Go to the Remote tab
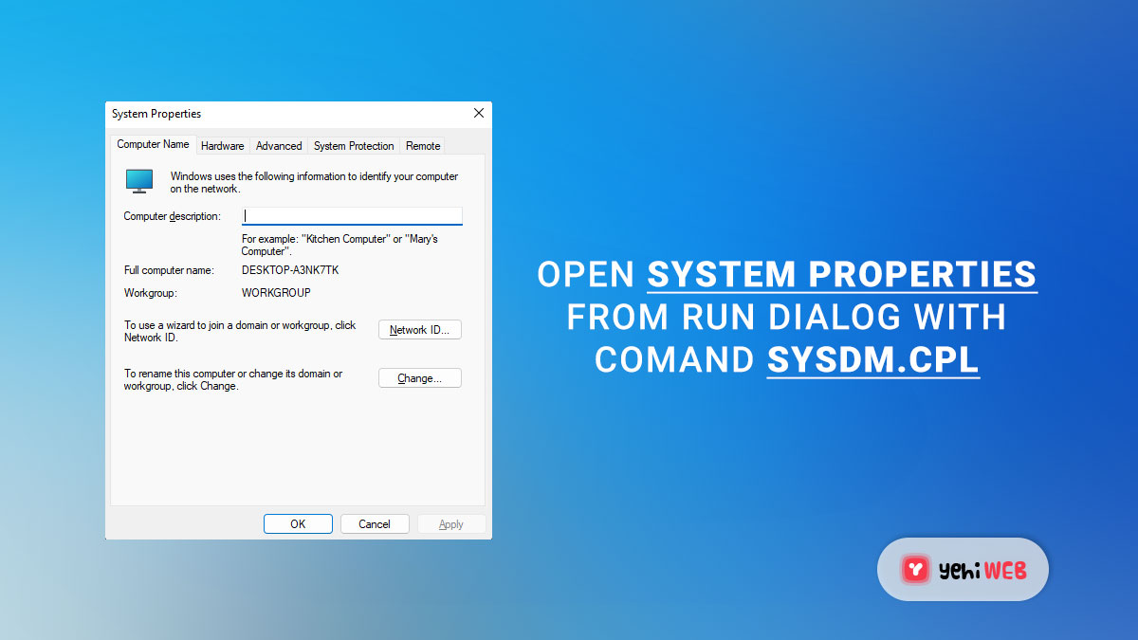 [x=423, y=146]
